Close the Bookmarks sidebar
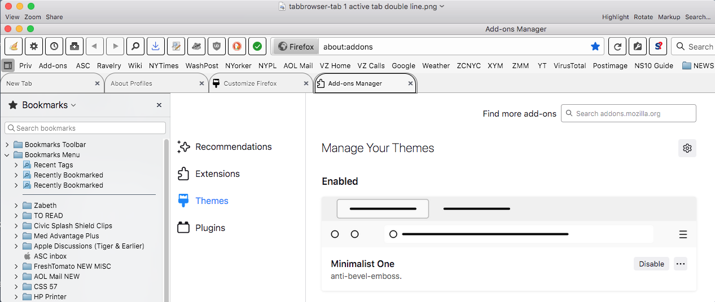715x302 pixels. tap(159, 105)
